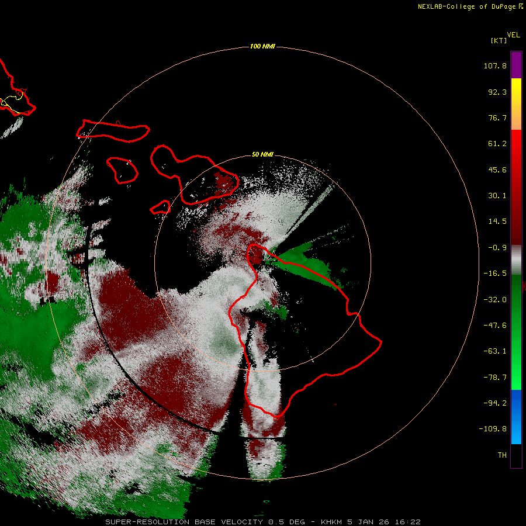The image size is (526, 526).
Task: Click the TH legend label
Action: (502, 455)
